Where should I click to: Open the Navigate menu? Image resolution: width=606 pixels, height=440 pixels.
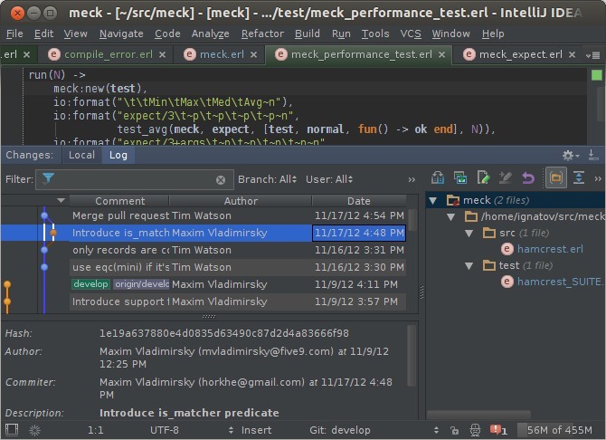coord(121,33)
